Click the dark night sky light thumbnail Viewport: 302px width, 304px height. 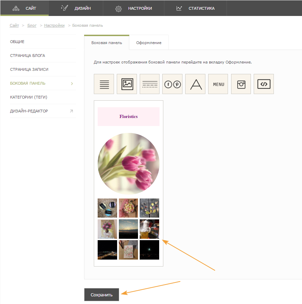pos(149,250)
